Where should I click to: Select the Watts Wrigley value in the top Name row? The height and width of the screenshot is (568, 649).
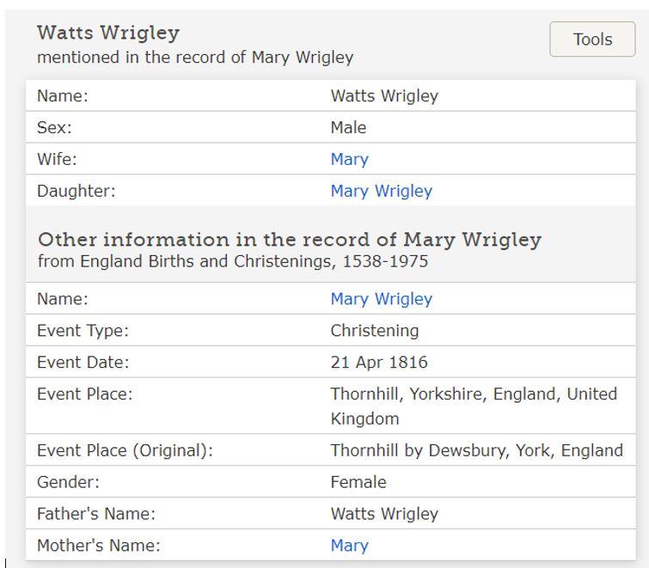point(384,95)
